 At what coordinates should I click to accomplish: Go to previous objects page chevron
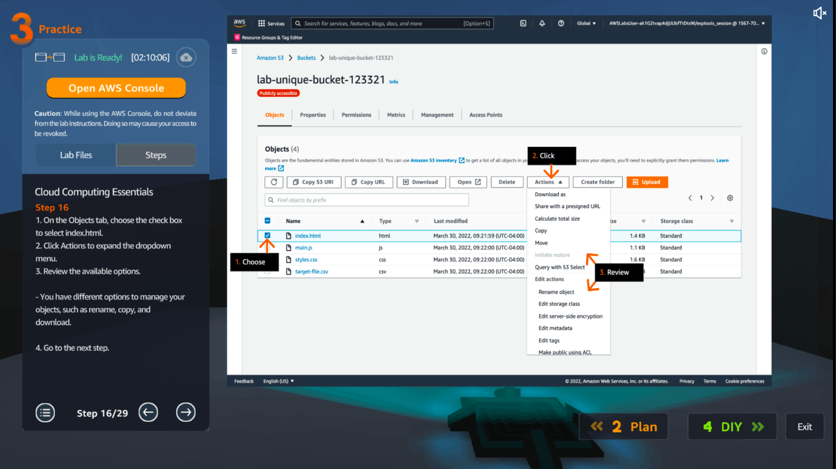(x=690, y=198)
